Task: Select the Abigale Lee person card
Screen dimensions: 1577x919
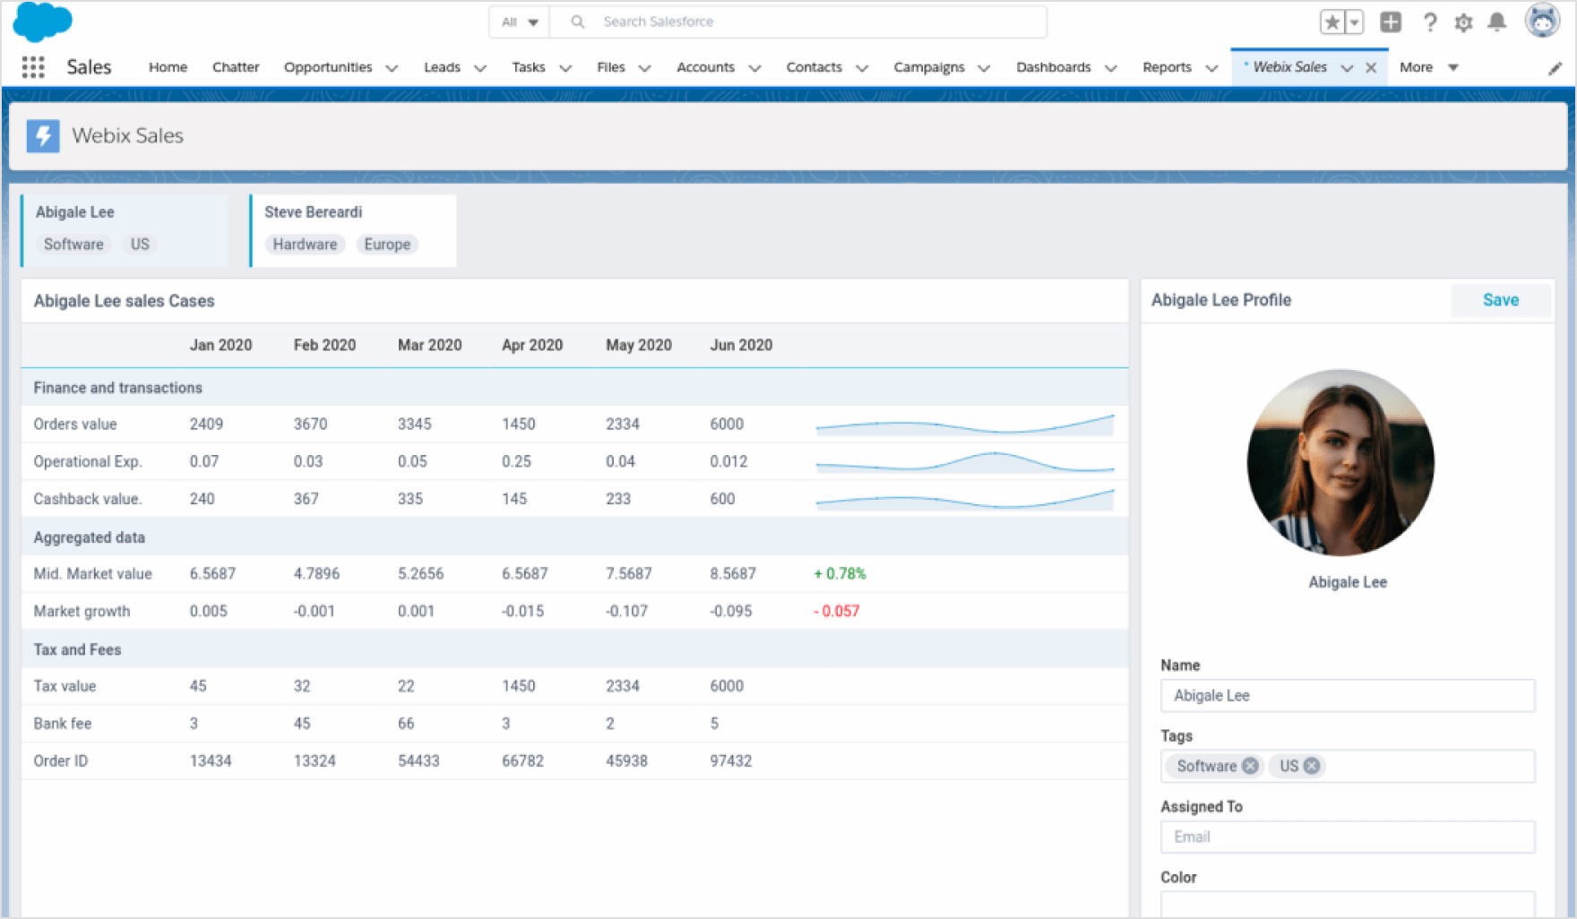Action: 125,230
